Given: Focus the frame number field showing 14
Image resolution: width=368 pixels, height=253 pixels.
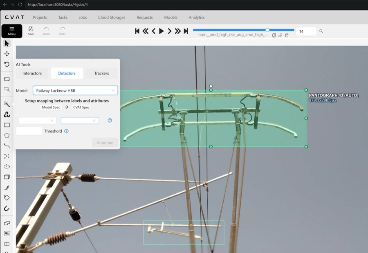Looking at the screenshot, I should coord(306,31).
